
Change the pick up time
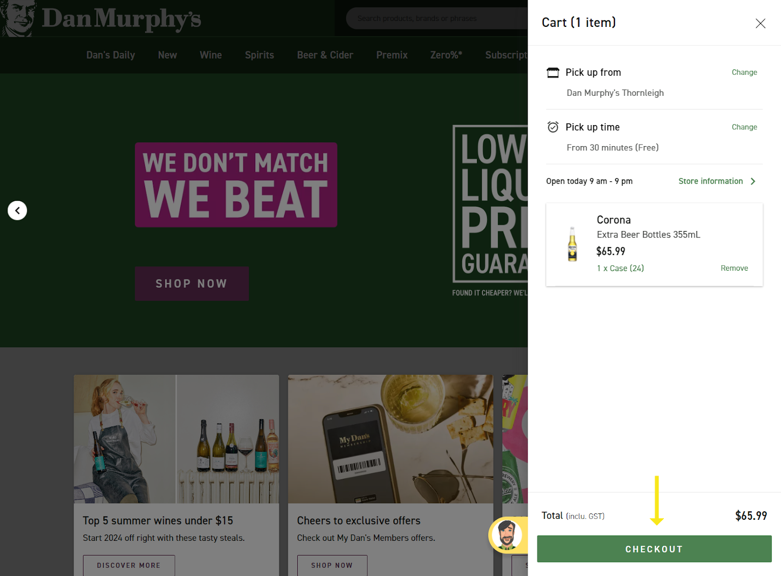(744, 127)
